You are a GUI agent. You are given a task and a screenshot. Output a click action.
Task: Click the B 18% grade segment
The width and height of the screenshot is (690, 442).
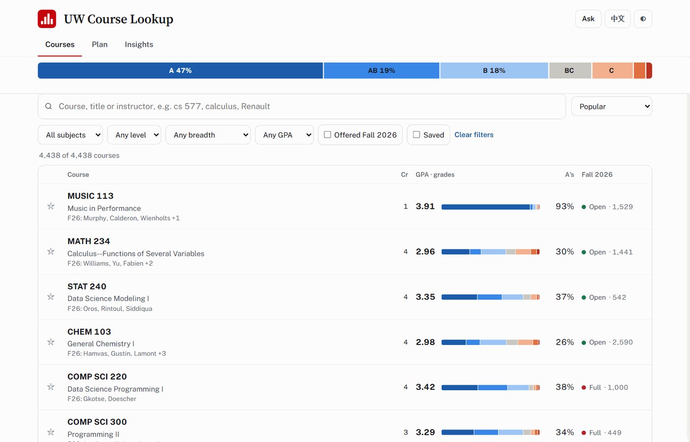(494, 70)
